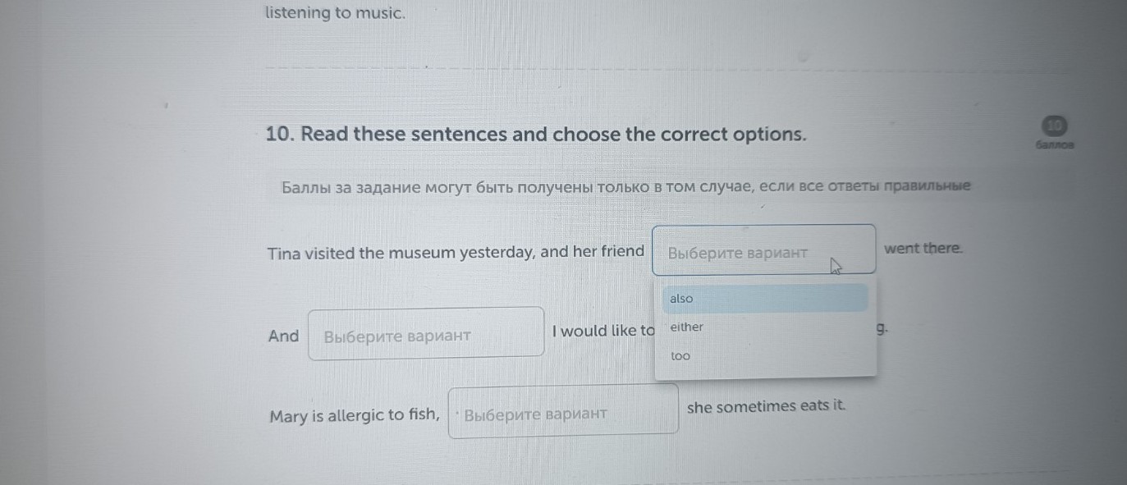Click the grey notice starting with "Баллы за задание"
The image size is (1127, 485).
[625, 188]
